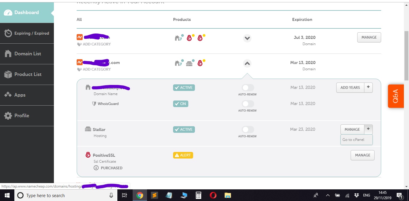Open the ADD YEARS dropdown arrow
Image resolution: width=409 pixels, height=201 pixels.
(368, 88)
